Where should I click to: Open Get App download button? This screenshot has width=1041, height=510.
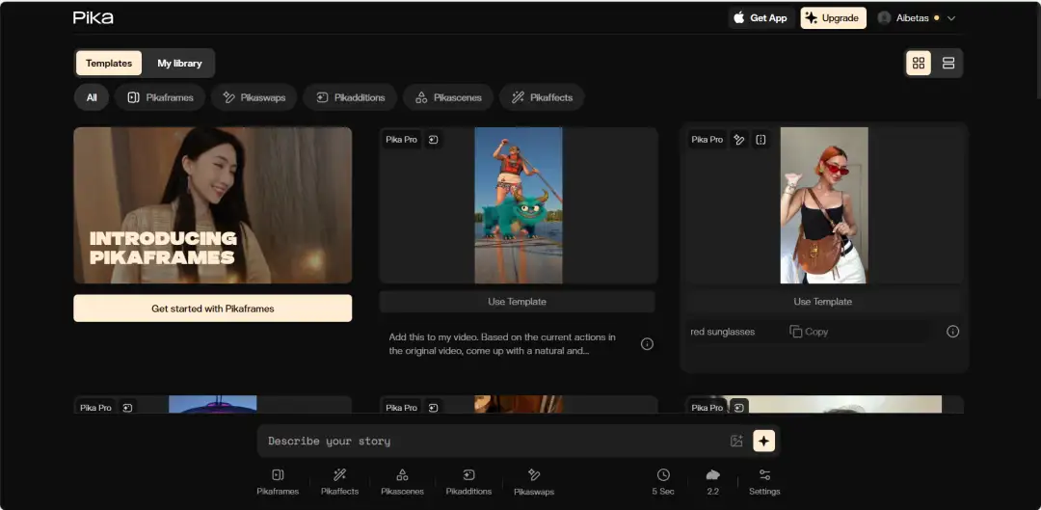[761, 18]
